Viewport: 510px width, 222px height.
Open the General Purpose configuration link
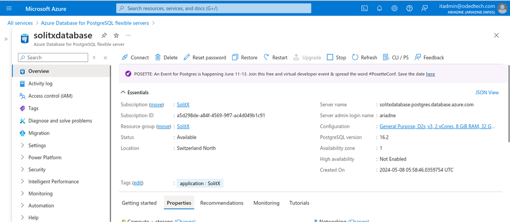click(437, 127)
